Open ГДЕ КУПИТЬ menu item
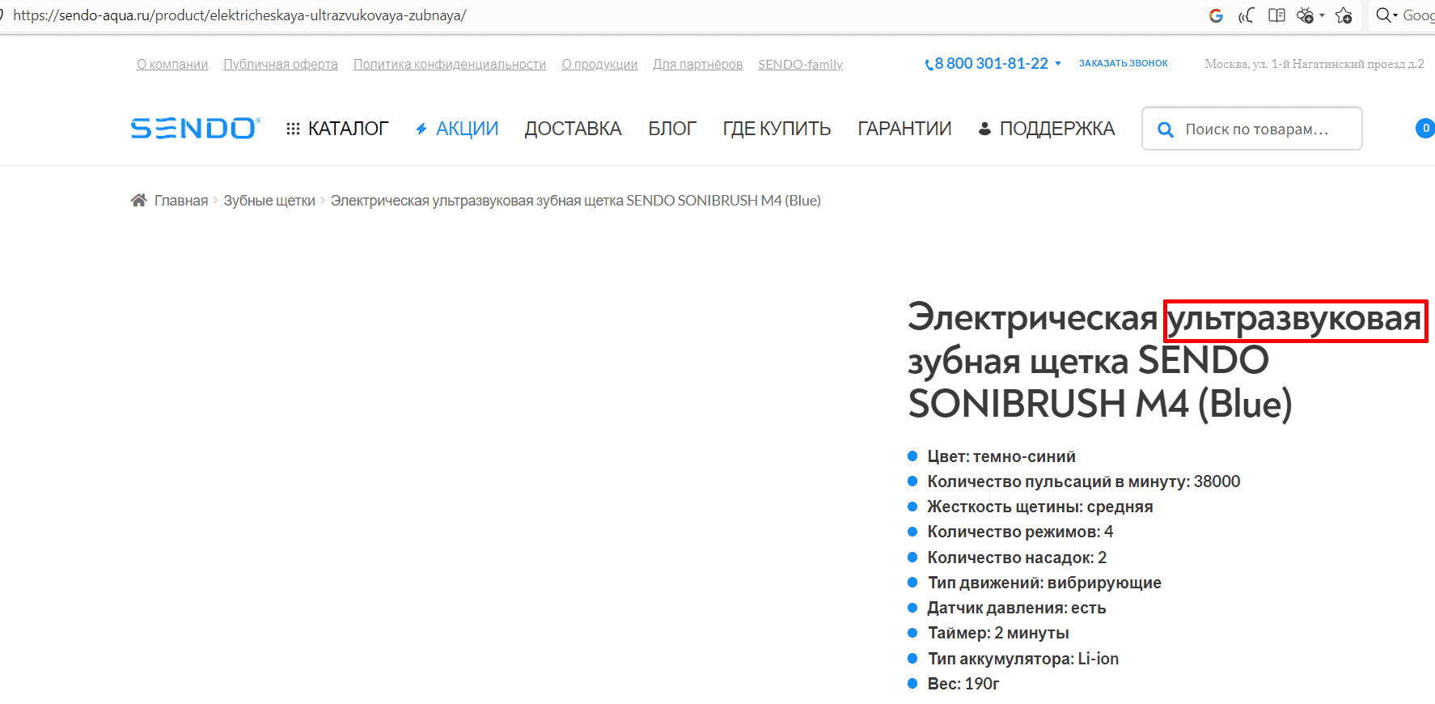Image resolution: width=1435 pixels, height=704 pixels. click(x=777, y=129)
